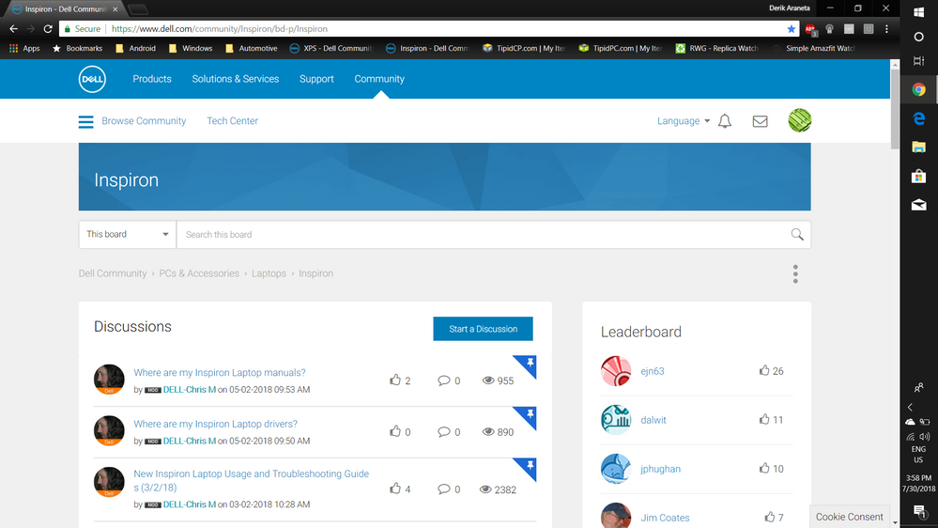938x528 pixels.
Task: Click the pin flag on Laptop drivers post
Action: (x=527, y=416)
